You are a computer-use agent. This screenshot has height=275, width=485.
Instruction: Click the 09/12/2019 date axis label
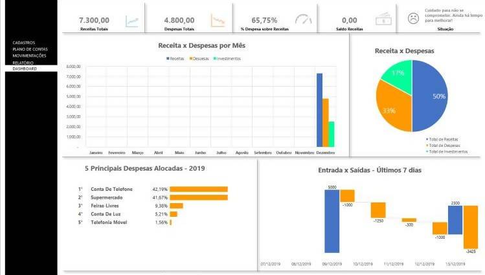point(332,264)
